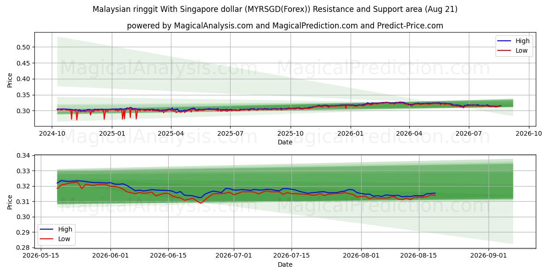Screen dimensions: 550x275
Task: Click the 2026-06-01 date tick on the bottom chart
Action: click(110, 256)
